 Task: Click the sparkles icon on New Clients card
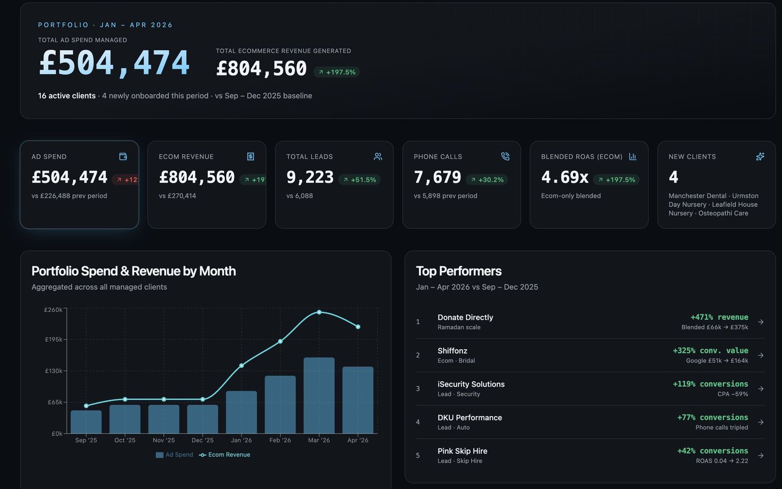click(x=760, y=156)
